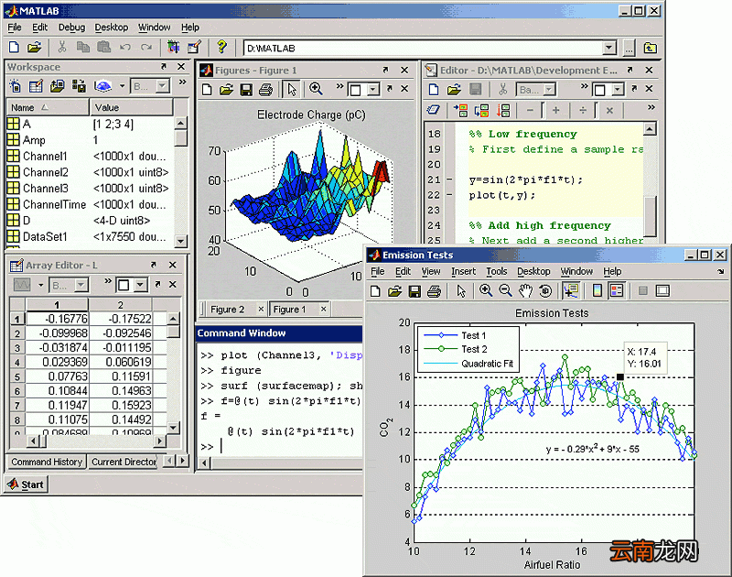Click the yellow question mark Help icon
Viewport: 732px width, 577px height.
point(221,47)
